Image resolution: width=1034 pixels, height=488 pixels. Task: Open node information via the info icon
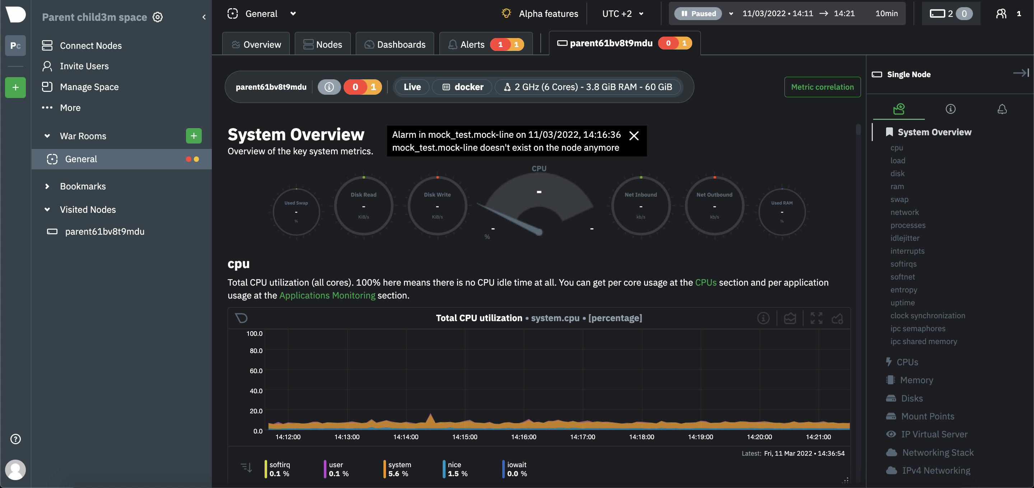pyautogui.click(x=329, y=87)
